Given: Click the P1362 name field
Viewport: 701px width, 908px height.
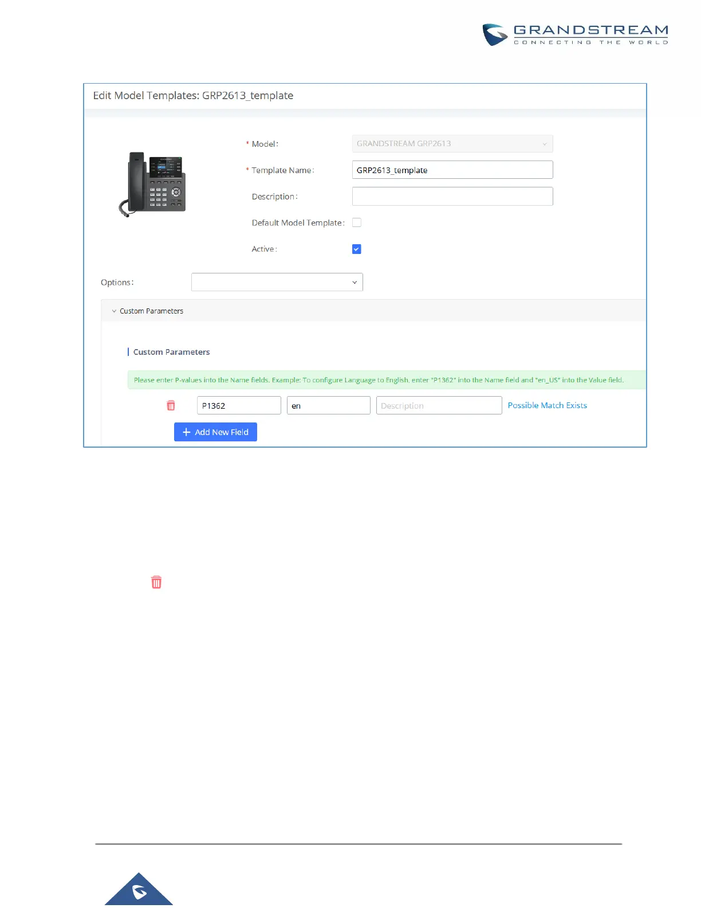Looking at the screenshot, I should (x=239, y=405).
